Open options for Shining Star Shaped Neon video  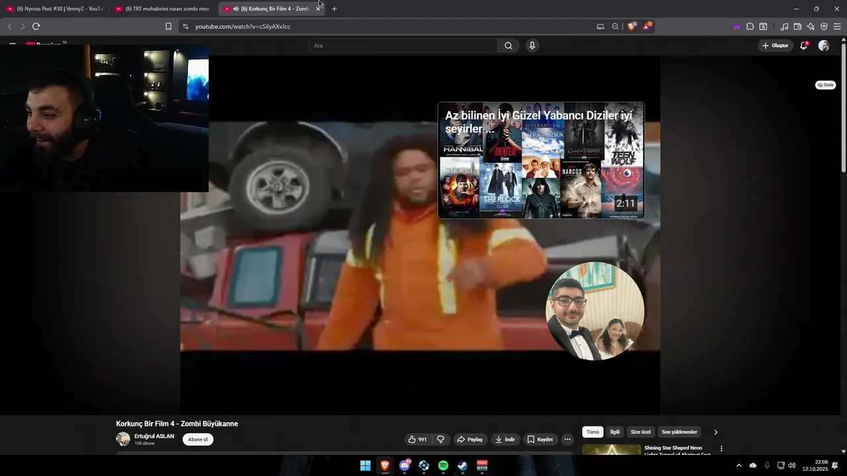pos(721,448)
